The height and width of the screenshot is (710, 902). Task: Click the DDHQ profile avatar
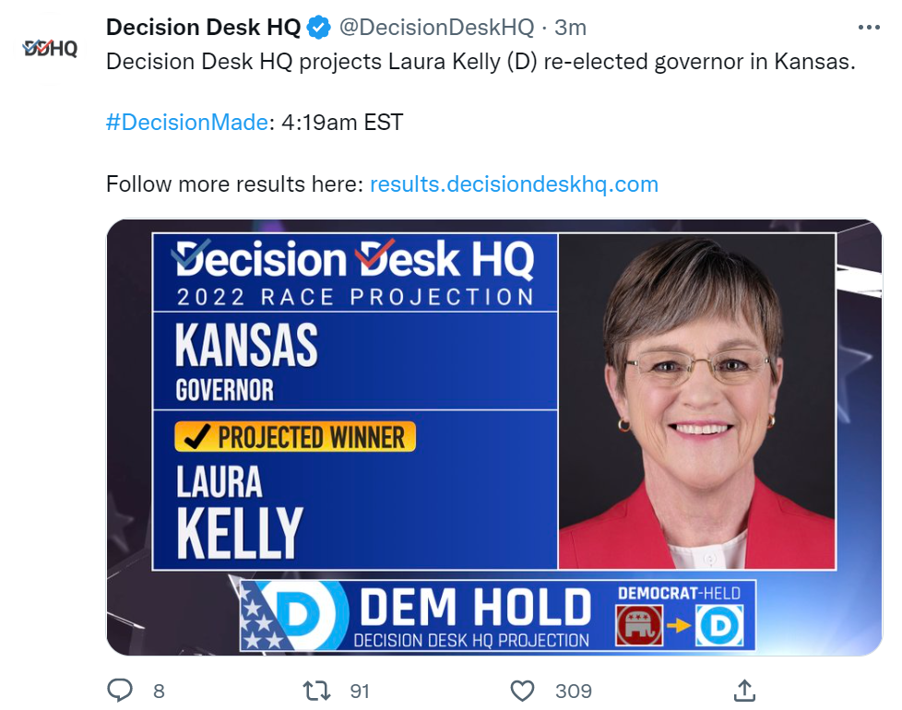pyautogui.click(x=50, y=49)
